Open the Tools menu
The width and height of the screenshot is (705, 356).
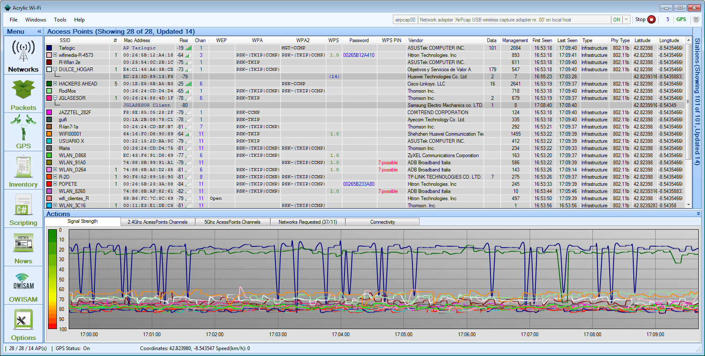pos(60,20)
